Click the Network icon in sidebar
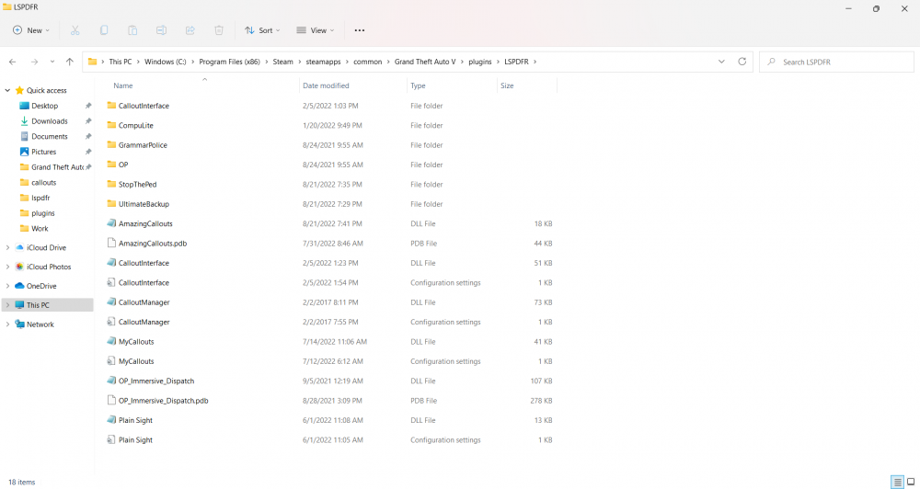 [19, 324]
